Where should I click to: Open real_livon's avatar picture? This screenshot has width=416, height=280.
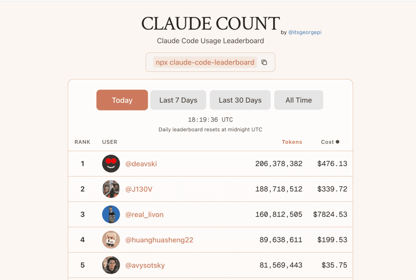point(111,214)
